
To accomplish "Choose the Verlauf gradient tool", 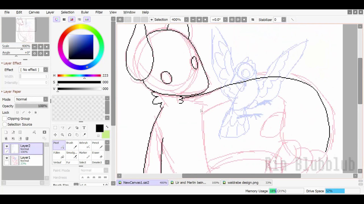I will tap(59, 162).
